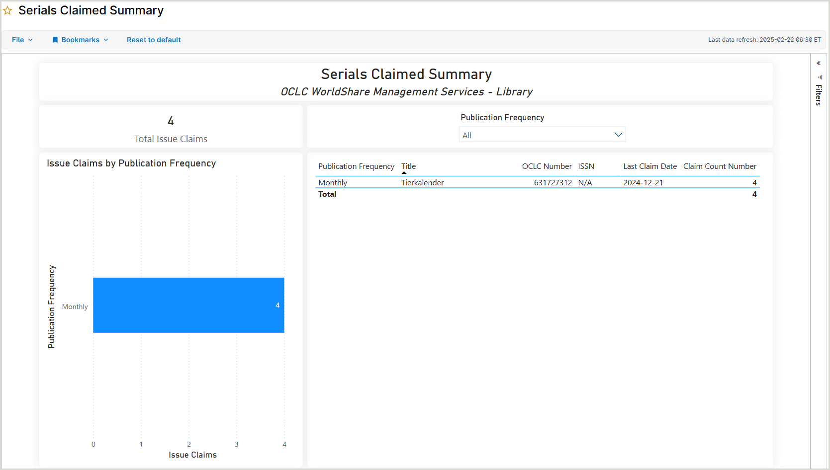Click the bookmark ribbon icon

(55, 40)
